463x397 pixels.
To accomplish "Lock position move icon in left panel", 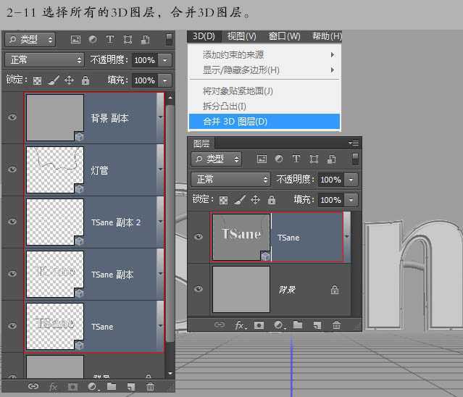I will 69,80.
